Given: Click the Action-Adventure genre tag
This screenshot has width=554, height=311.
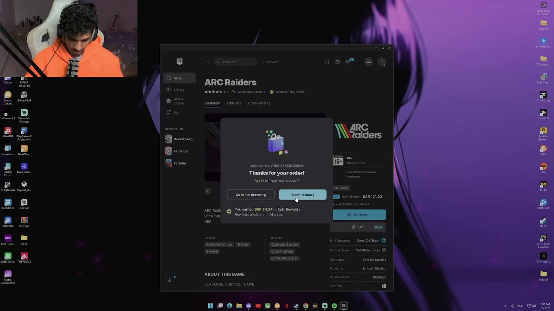Looking at the screenshot, I should 219,244.
